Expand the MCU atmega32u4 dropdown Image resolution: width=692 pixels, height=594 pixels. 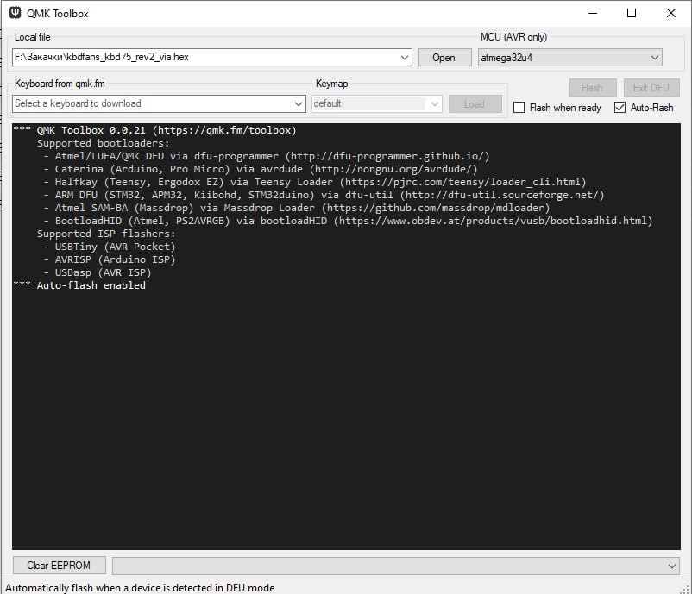tap(655, 58)
